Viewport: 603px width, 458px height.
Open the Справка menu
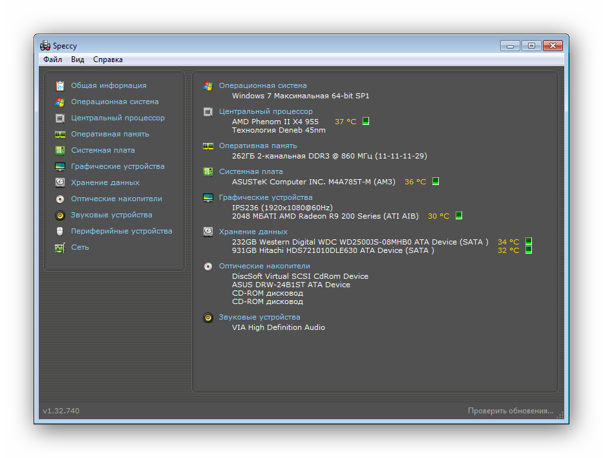point(107,60)
